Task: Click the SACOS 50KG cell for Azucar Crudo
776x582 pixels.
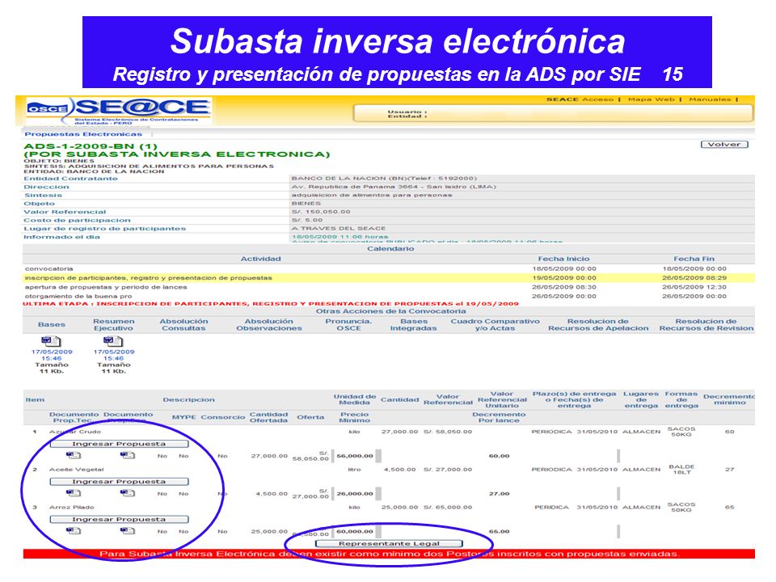Action: point(681,432)
